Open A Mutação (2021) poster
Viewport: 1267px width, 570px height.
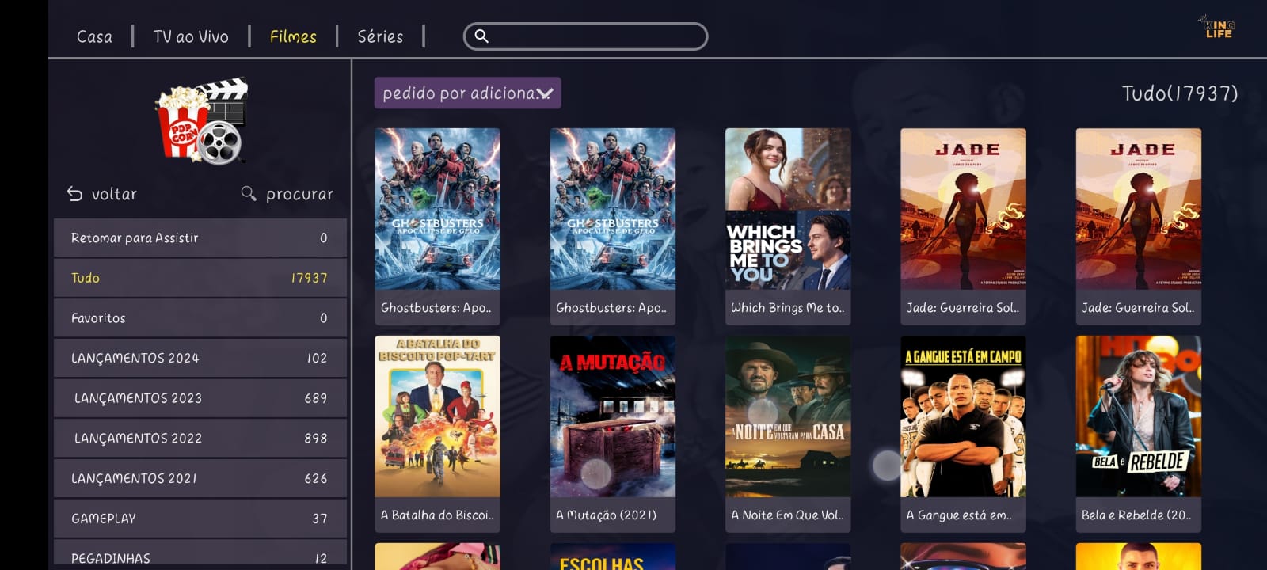pos(613,416)
